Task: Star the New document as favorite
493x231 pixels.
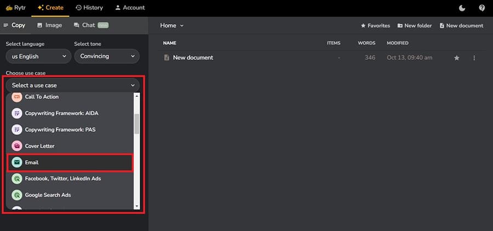Action: click(x=456, y=58)
